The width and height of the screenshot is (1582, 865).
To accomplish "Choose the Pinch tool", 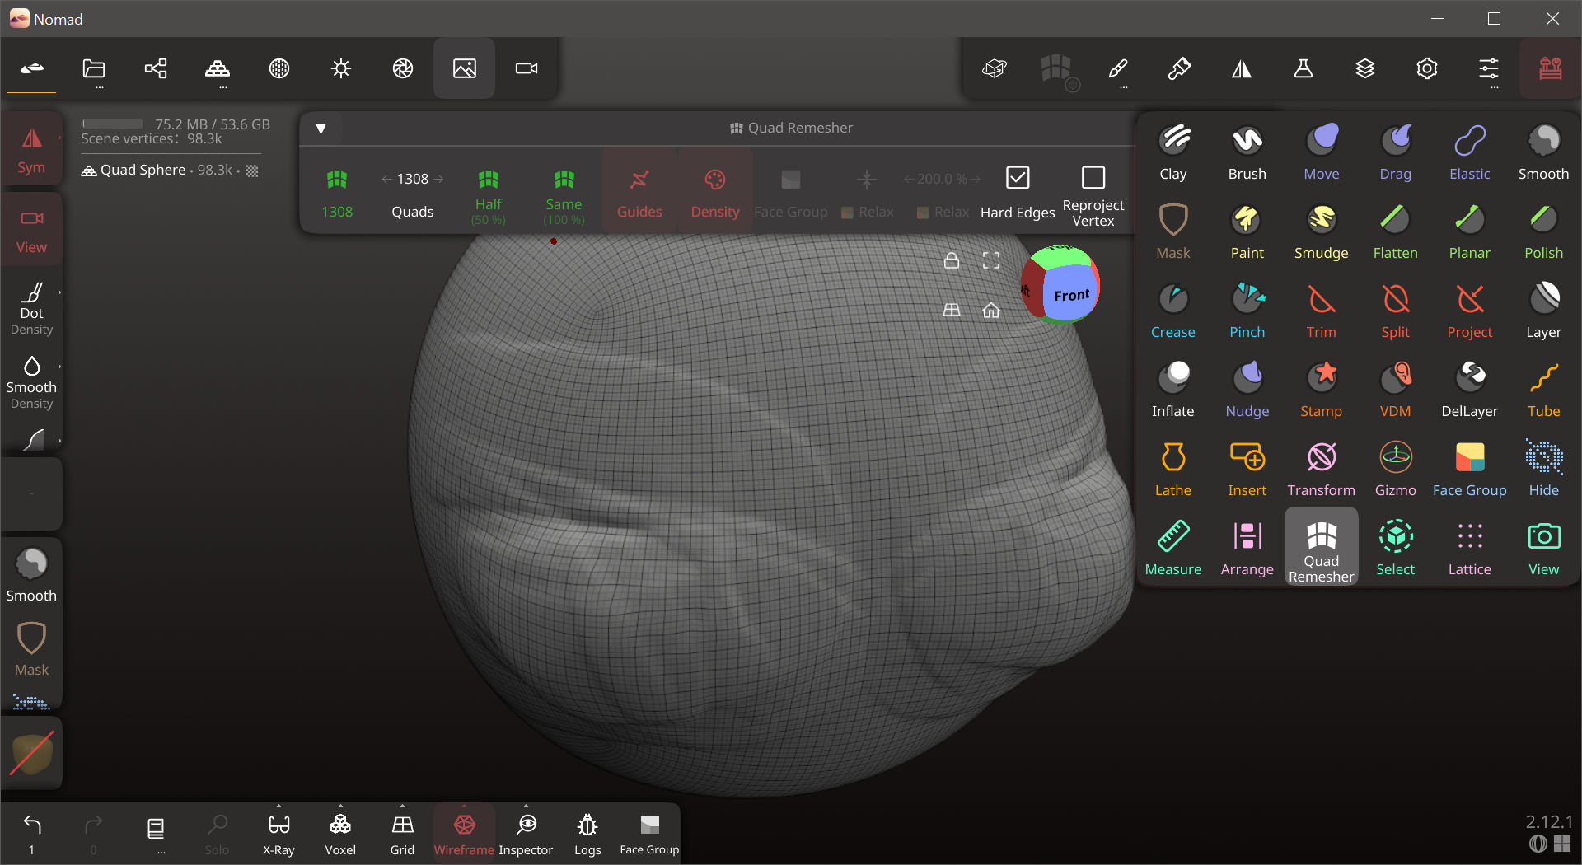I will pos(1247,311).
